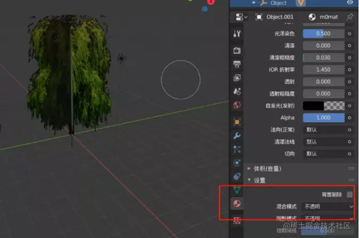Click the Object.001 name in header
The image size is (359, 238).
click(x=280, y=17)
